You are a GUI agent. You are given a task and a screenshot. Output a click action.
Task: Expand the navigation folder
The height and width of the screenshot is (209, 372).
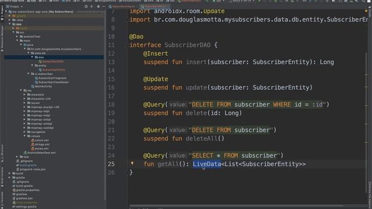coord(24,132)
